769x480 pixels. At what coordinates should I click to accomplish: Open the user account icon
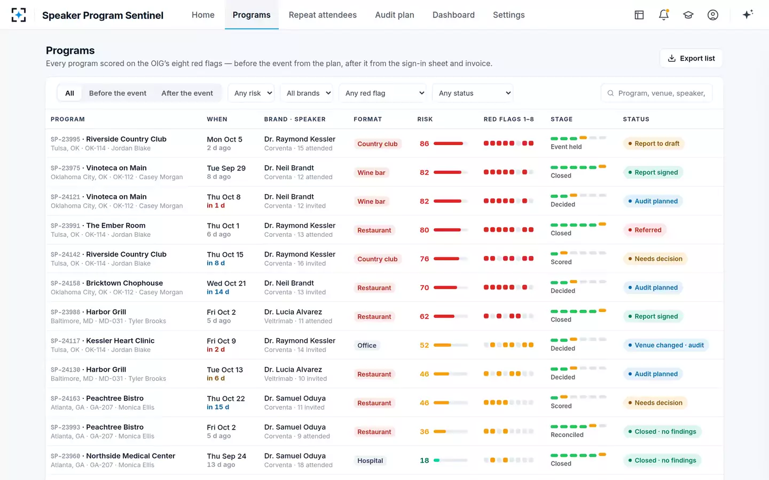coord(713,15)
